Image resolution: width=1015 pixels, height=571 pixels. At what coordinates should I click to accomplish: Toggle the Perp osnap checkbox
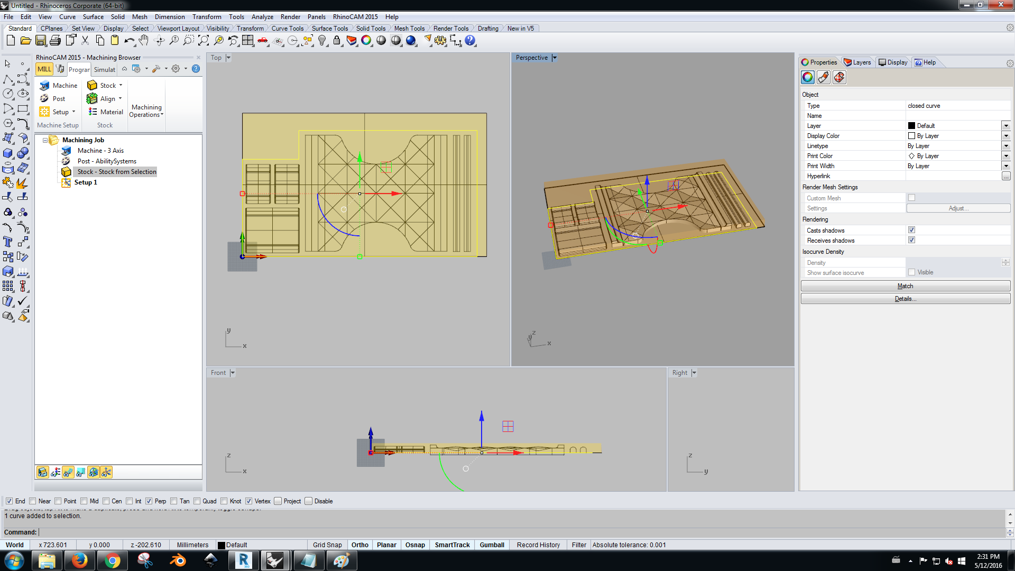pos(149,501)
